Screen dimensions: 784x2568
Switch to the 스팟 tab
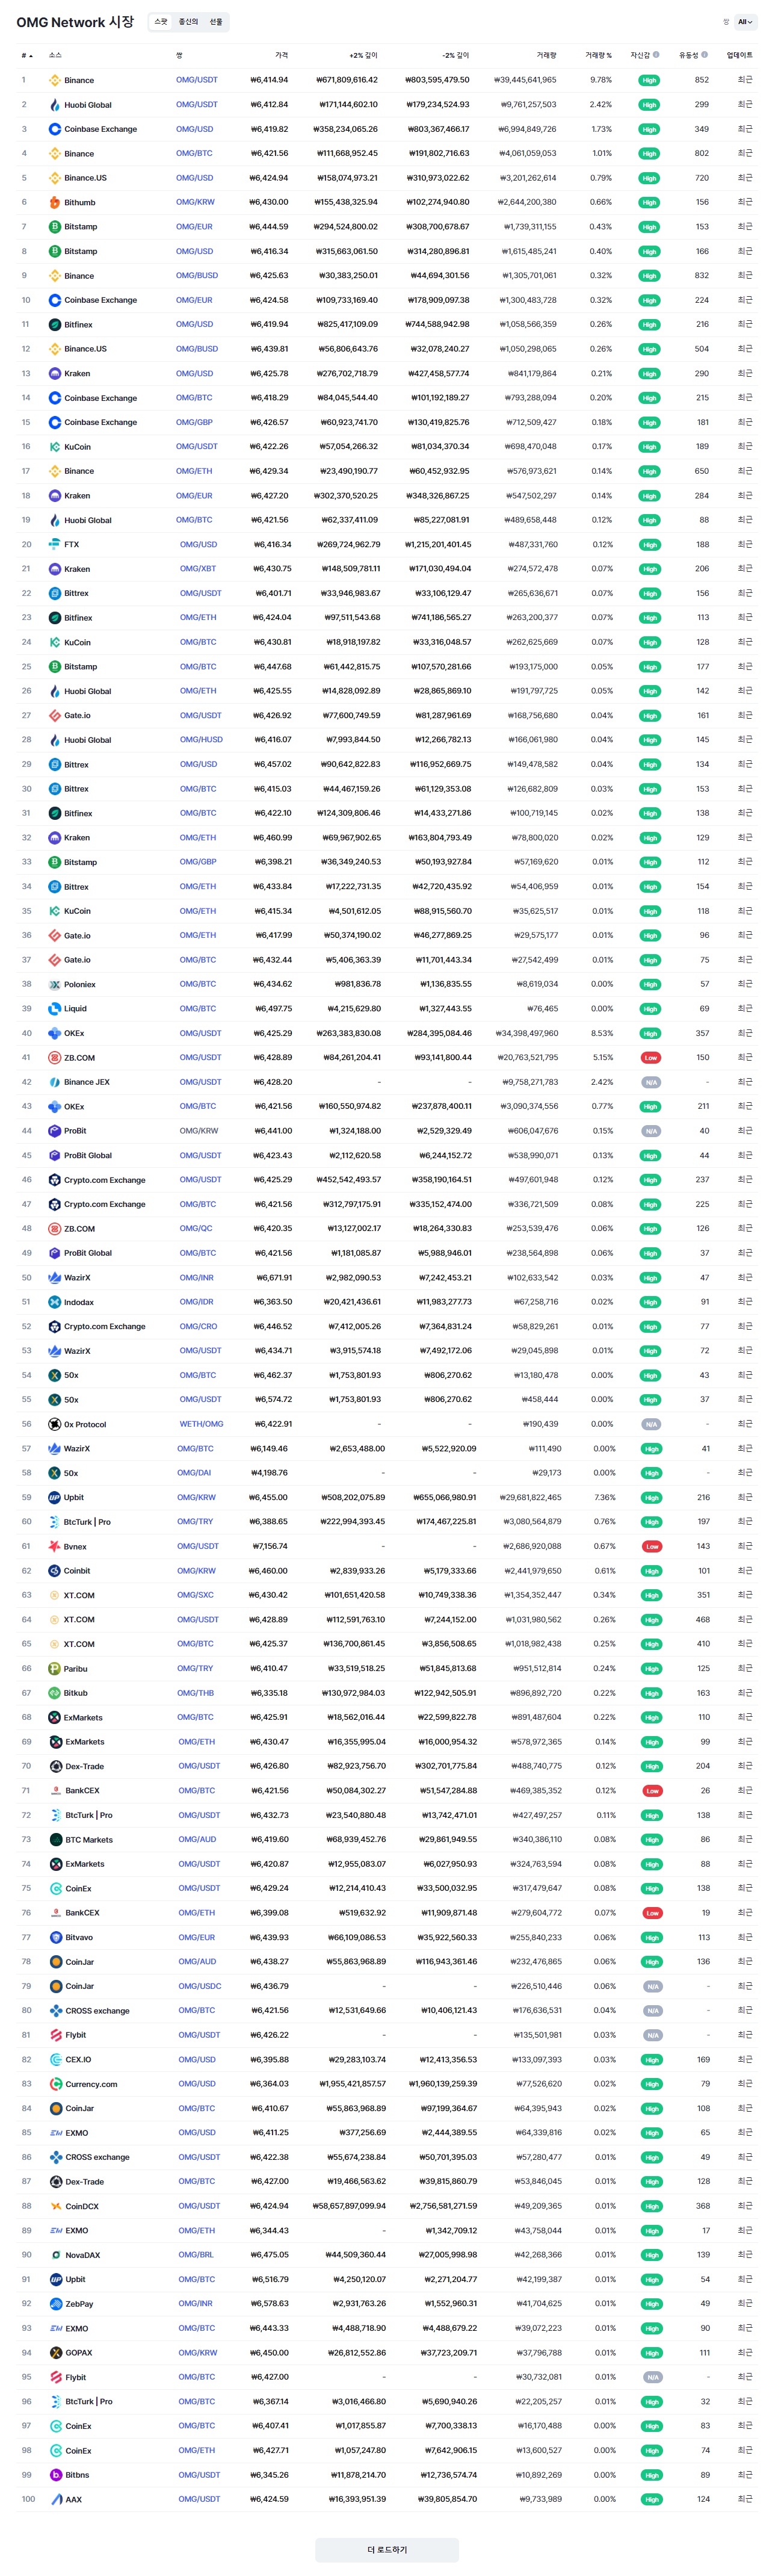(161, 22)
